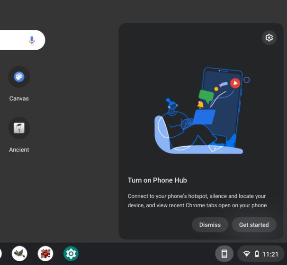The width and height of the screenshot is (287, 265).
Task: Open GIMP from the shelf
Action: [19, 254]
